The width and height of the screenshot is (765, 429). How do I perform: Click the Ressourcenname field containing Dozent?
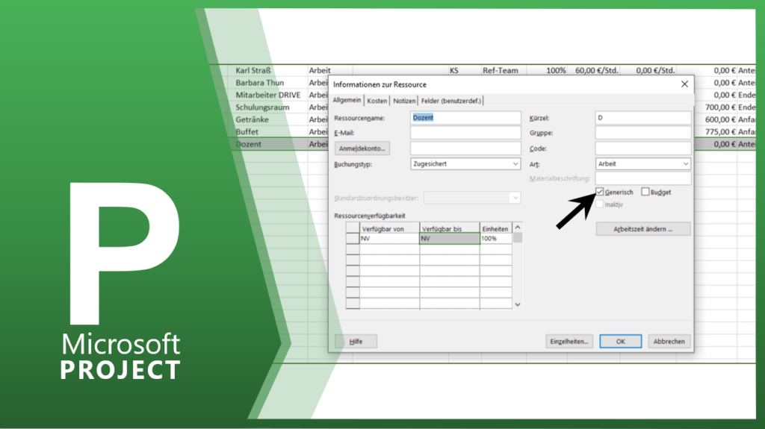[x=465, y=118]
